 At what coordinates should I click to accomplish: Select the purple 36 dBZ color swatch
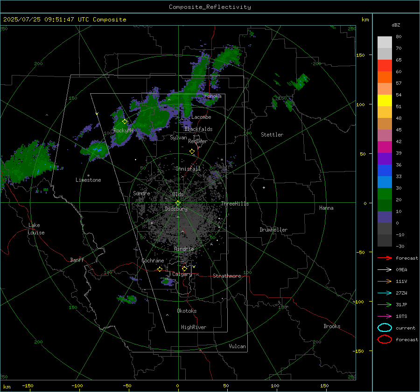click(385, 158)
